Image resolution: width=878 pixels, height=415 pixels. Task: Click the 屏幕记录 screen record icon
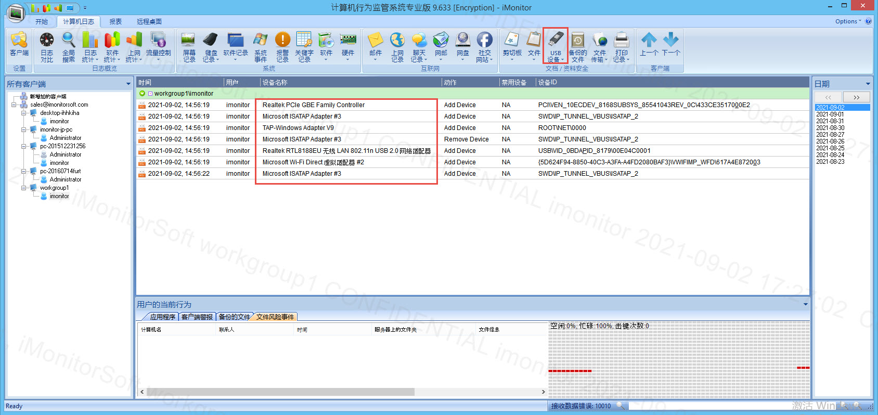coord(189,46)
